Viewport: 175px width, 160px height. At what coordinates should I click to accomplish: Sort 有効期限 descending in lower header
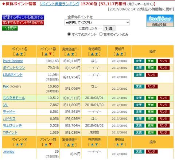point(96,145)
